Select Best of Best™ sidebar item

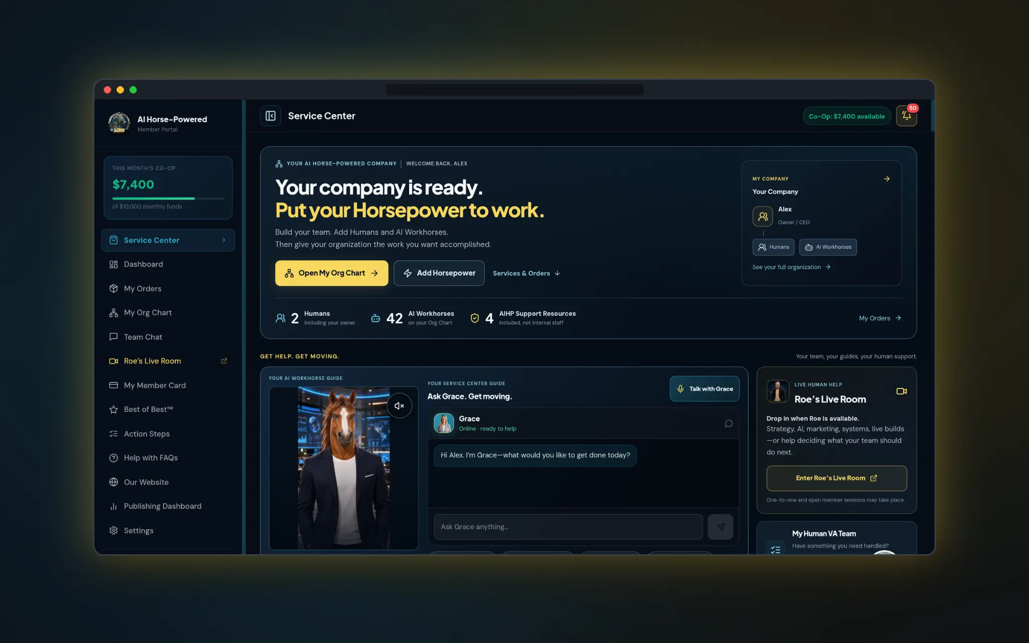point(168,409)
